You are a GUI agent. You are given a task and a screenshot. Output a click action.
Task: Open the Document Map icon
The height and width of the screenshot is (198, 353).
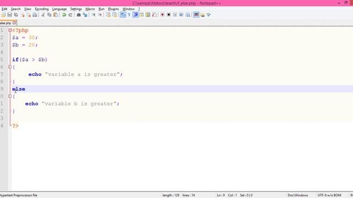[148, 15]
